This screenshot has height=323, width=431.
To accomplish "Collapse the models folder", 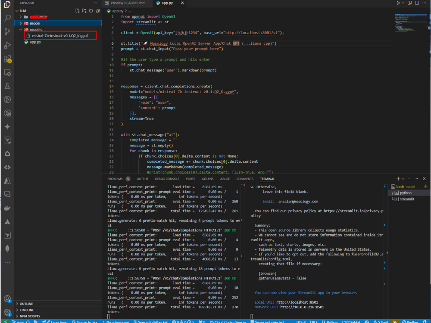I will click(x=21, y=29).
